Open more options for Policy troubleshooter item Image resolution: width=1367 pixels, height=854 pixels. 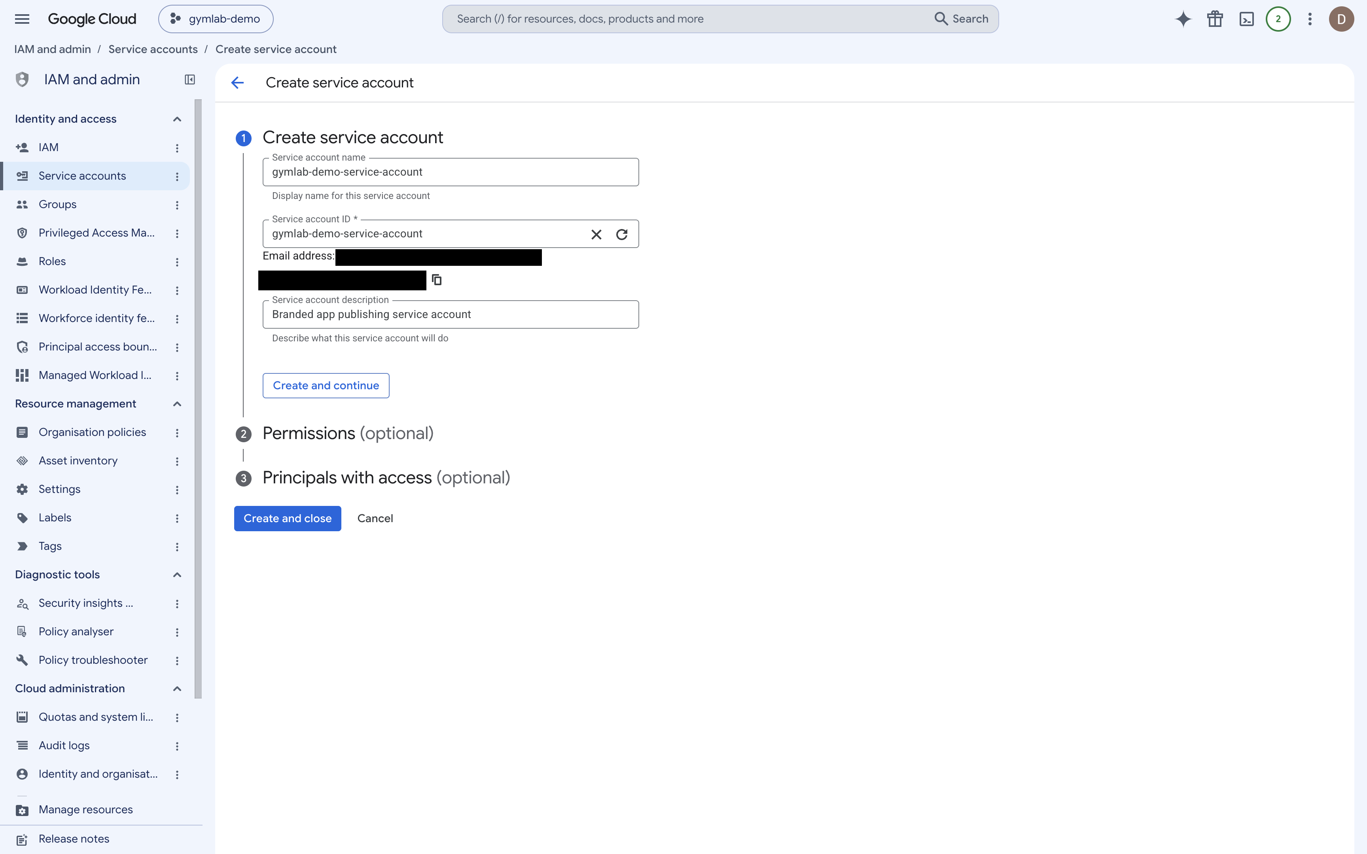[177, 660]
